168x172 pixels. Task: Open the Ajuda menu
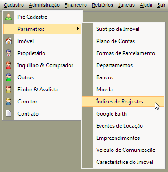146,5
